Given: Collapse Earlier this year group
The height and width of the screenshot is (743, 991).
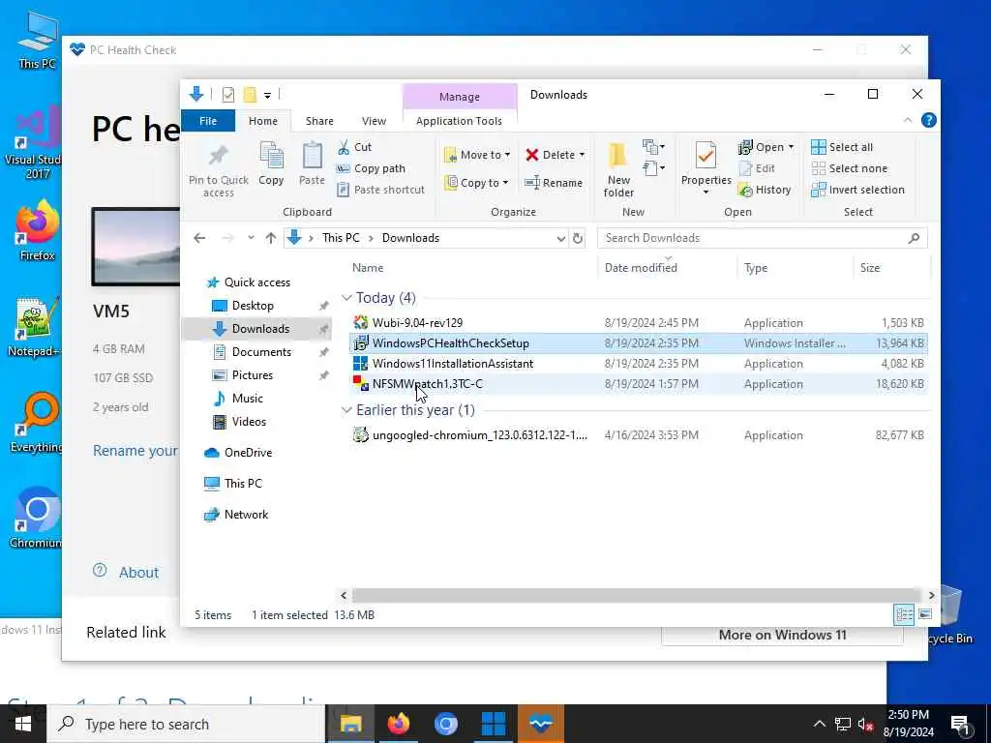Looking at the screenshot, I should pos(346,410).
